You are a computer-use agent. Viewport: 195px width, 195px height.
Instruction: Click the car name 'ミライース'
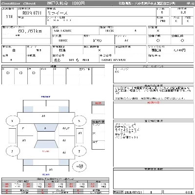click(x=58, y=13)
